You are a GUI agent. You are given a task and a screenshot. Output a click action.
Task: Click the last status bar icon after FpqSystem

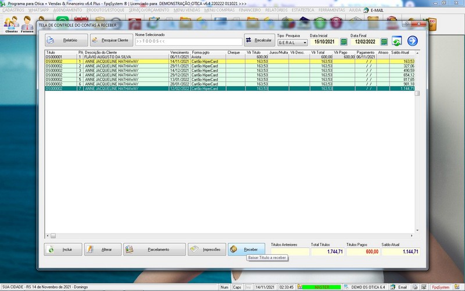457,287
